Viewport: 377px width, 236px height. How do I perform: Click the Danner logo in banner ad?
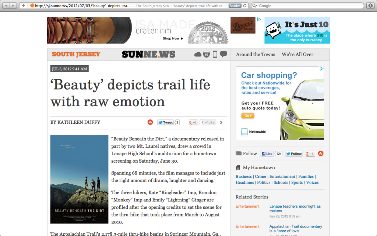[x=243, y=25]
